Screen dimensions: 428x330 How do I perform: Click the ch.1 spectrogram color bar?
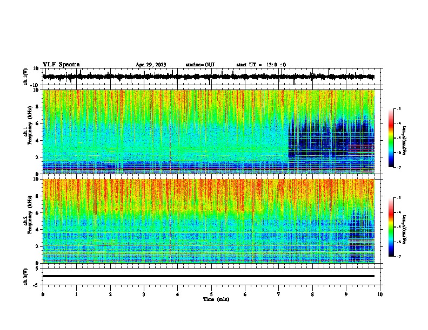[x=391, y=138]
